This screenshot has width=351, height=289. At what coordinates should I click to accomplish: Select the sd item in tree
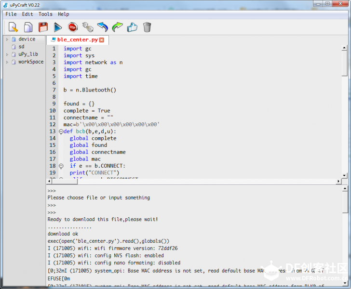21,47
